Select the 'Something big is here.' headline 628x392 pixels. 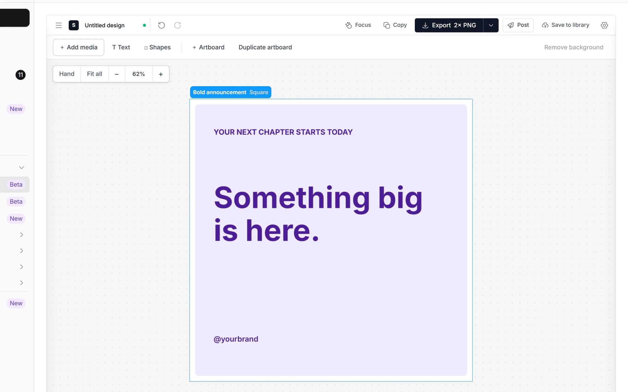[318, 214]
